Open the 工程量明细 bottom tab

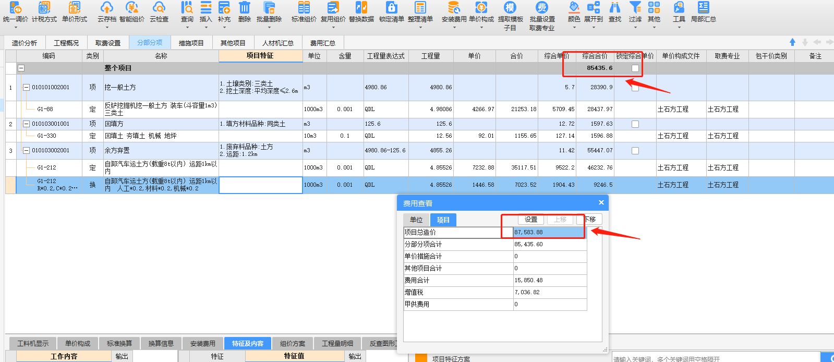click(x=337, y=343)
